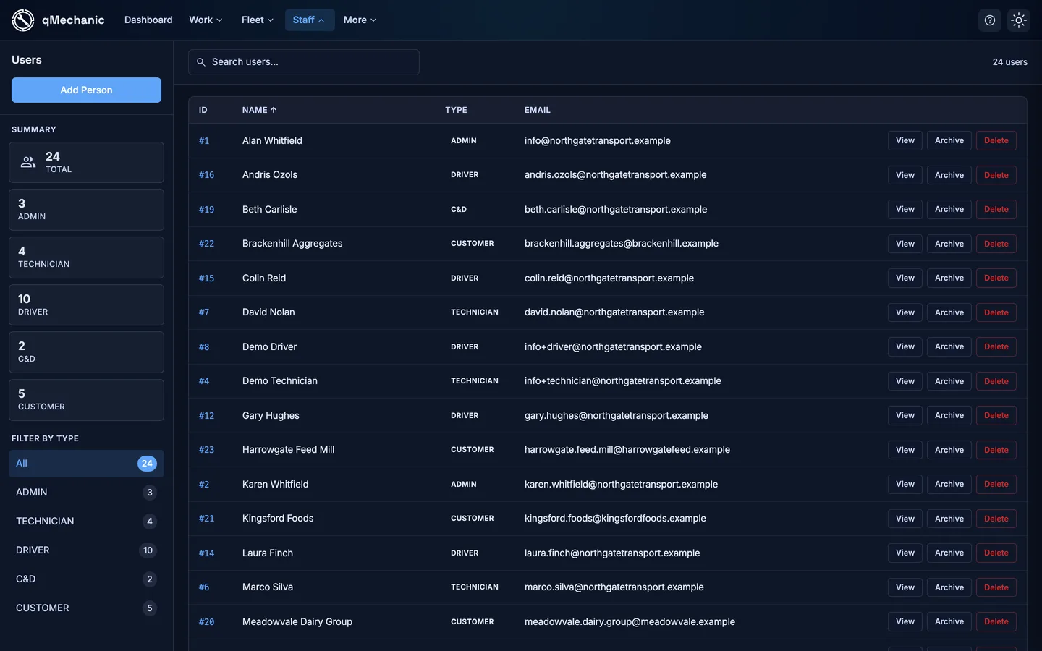This screenshot has height=651, width=1042.
Task: Select the 5 Customer summary card
Action: pos(86,400)
